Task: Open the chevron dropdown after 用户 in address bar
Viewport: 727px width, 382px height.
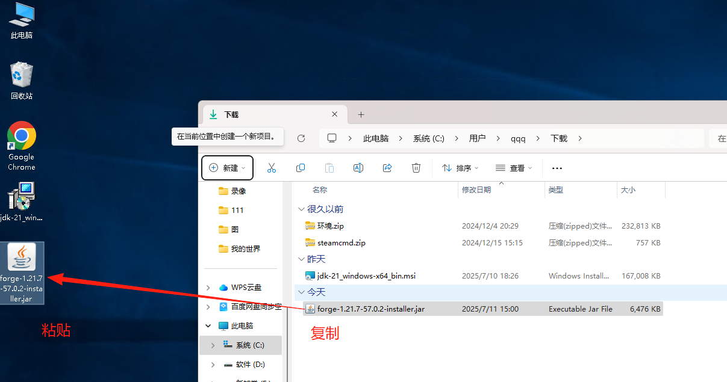Action: pyautogui.click(x=498, y=138)
